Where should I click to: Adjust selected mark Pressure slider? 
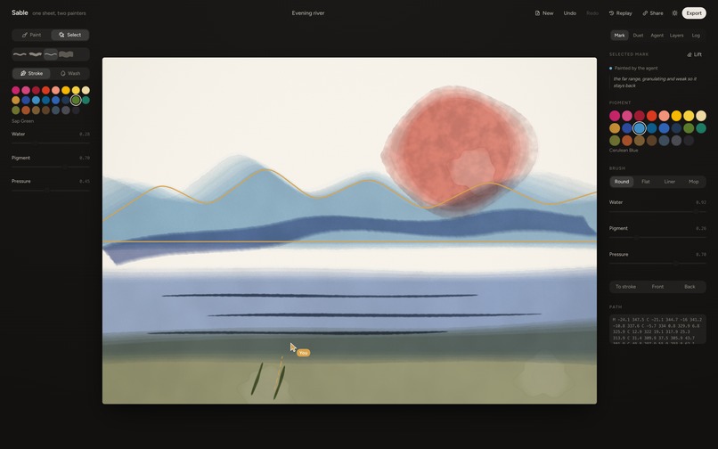click(657, 264)
